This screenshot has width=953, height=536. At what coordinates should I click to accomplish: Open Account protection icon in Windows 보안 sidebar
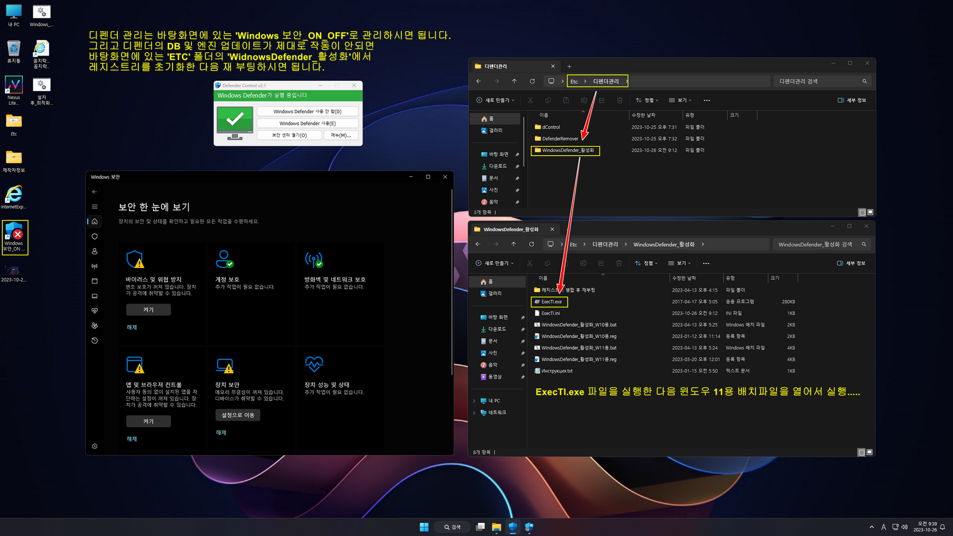point(94,251)
